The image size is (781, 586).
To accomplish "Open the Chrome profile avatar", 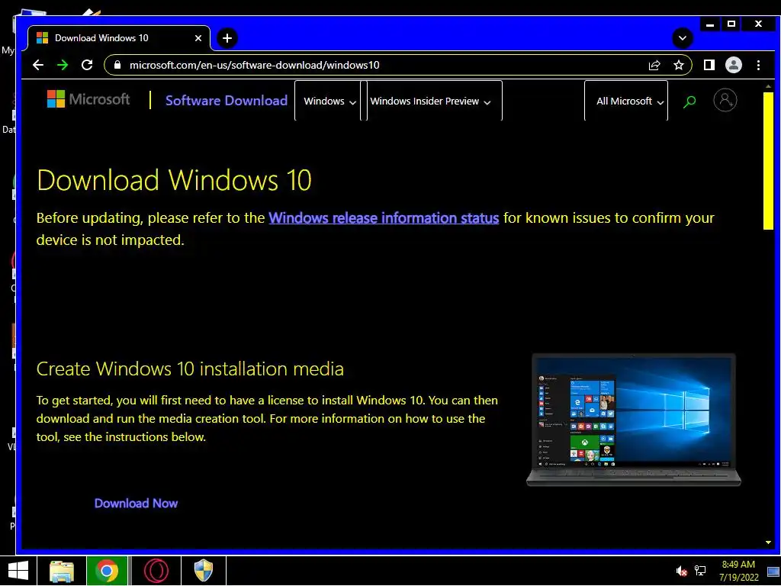I will tap(733, 65).
